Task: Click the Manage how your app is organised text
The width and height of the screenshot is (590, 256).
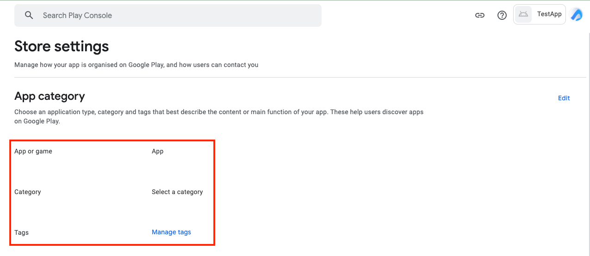Action: pos(137,65)
